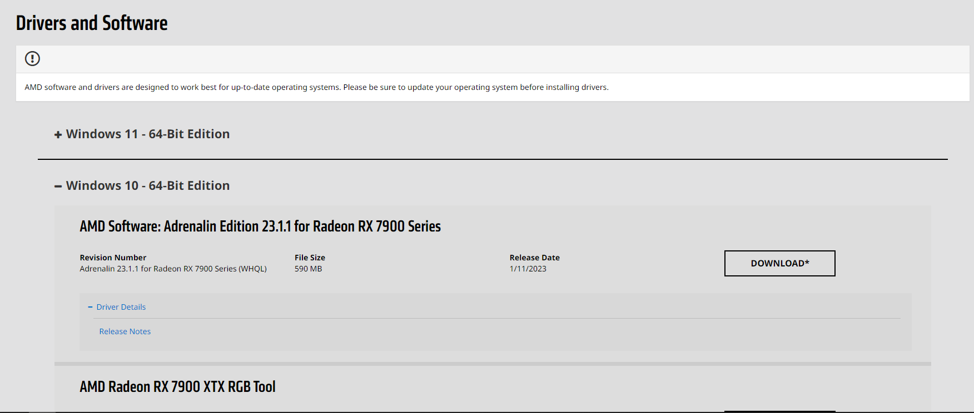This screenshot has height=413, width=974.
Task: Click the plus icon beside Windows 11
Action: pyautogui.click(x=58, y=135)
